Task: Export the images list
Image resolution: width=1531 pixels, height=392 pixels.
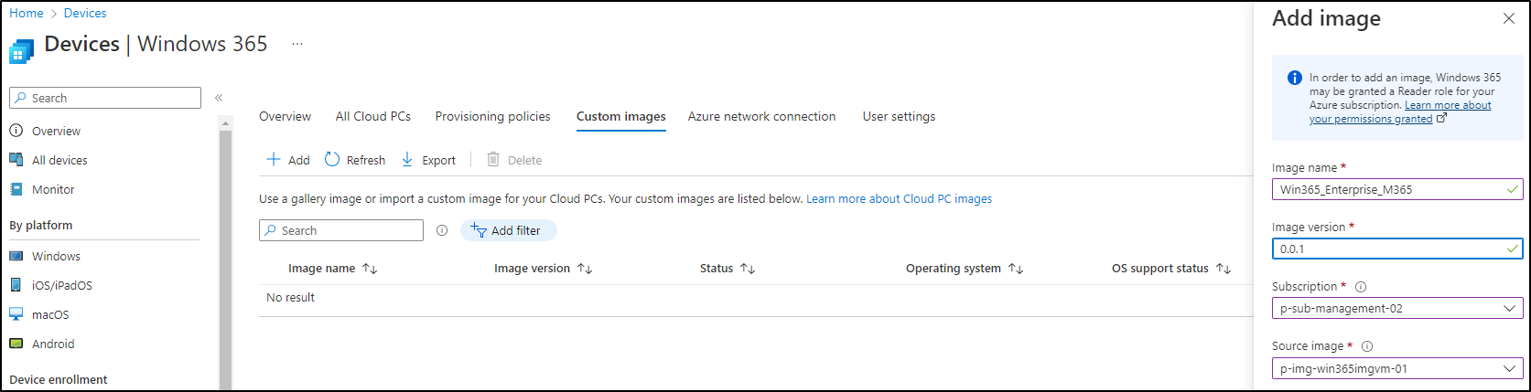Action: click(x=428, y=160)
